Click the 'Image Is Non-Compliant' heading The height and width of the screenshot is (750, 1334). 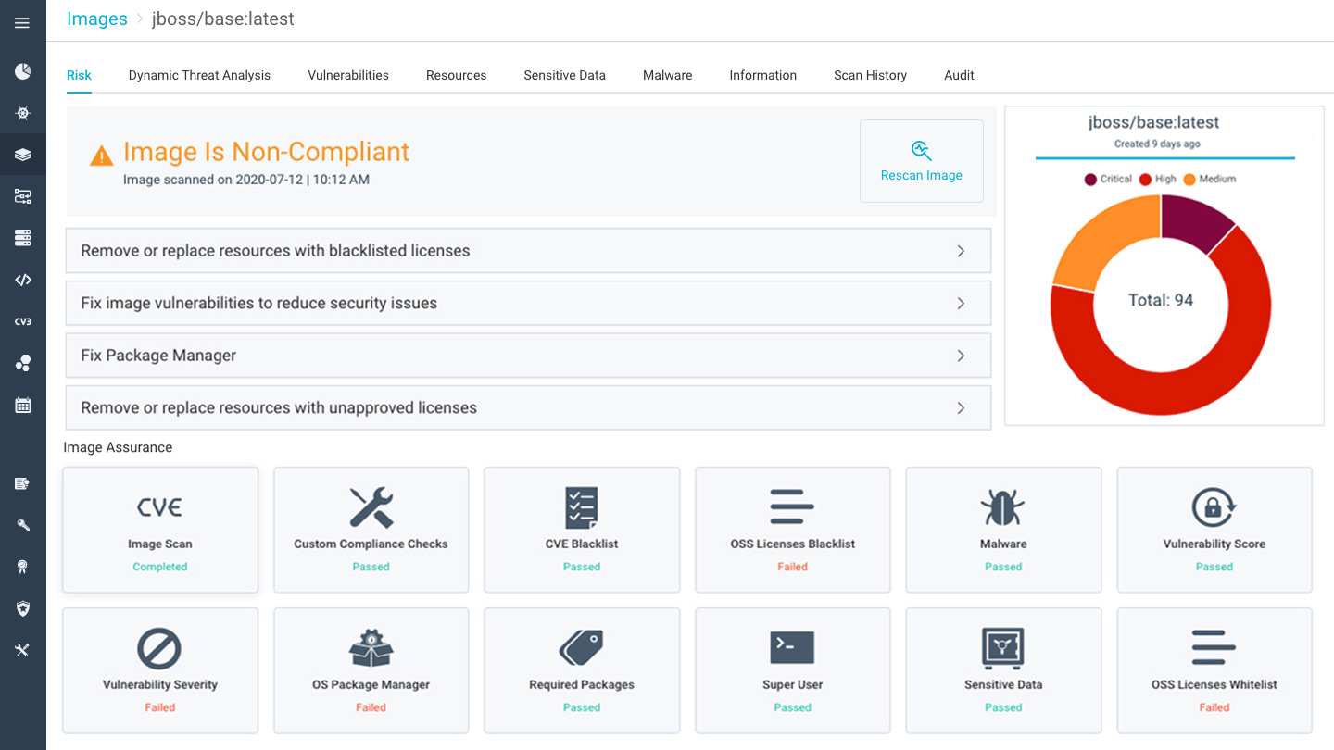(x=266, y=152)
